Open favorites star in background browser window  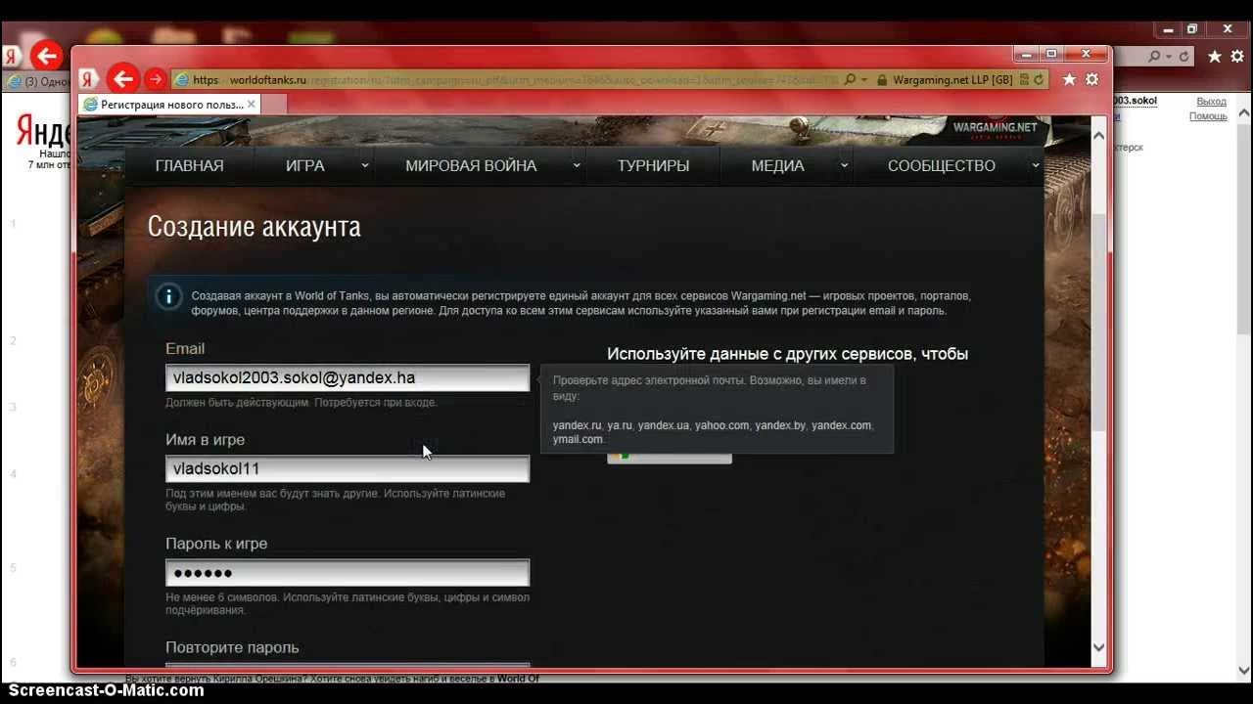coord(1215,57)
